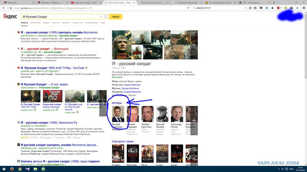Open File Explorer from the taskbar
The height and width of the screenshot is (172, 307).
click(x=35, y=169)
